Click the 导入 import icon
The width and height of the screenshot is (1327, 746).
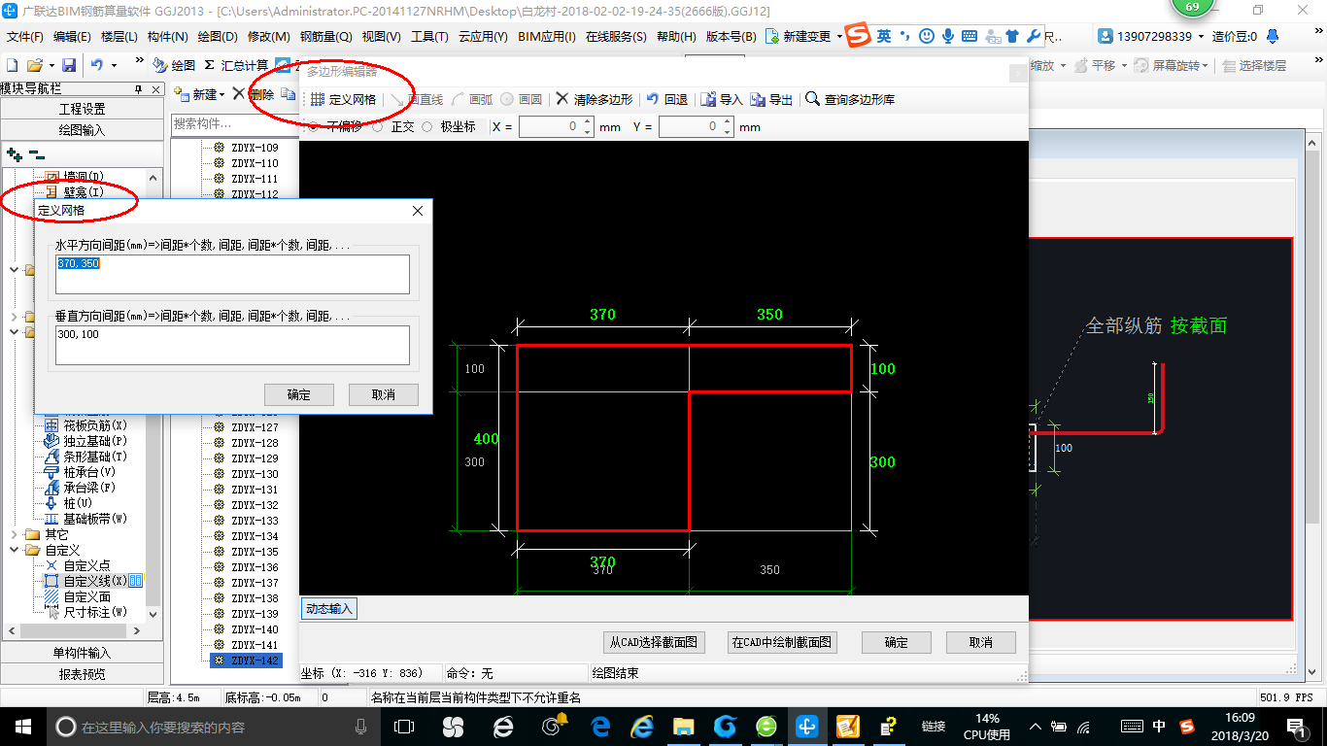coord(708,99)
